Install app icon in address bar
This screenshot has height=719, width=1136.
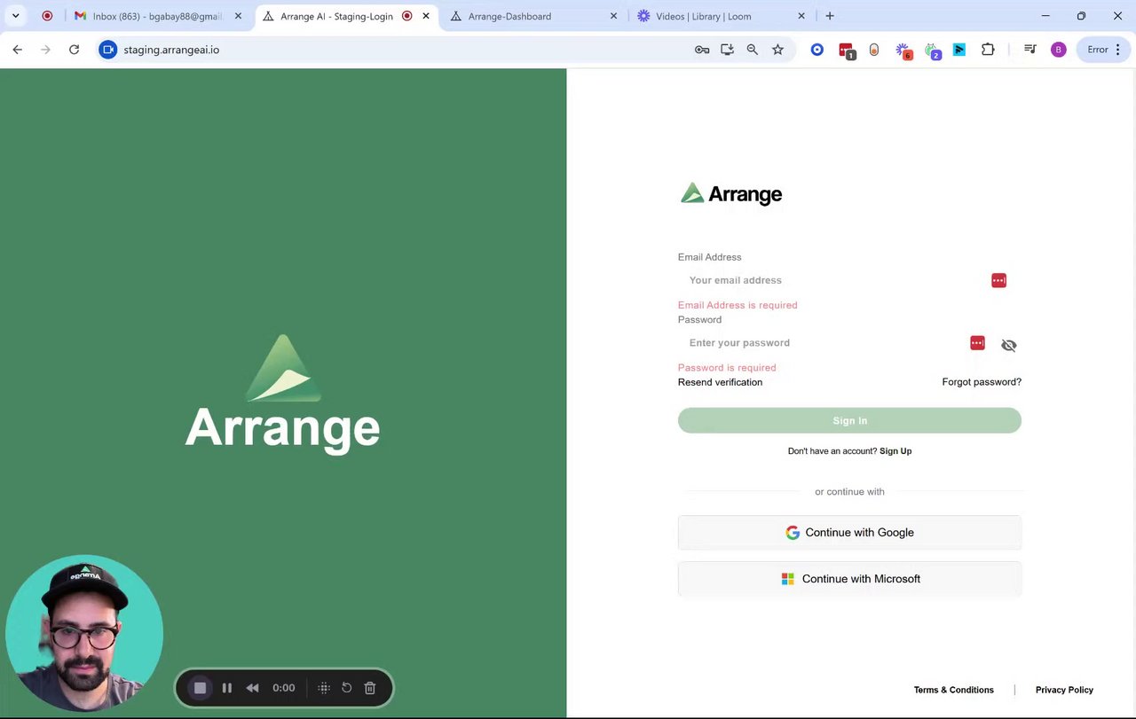tap(727, 50)
